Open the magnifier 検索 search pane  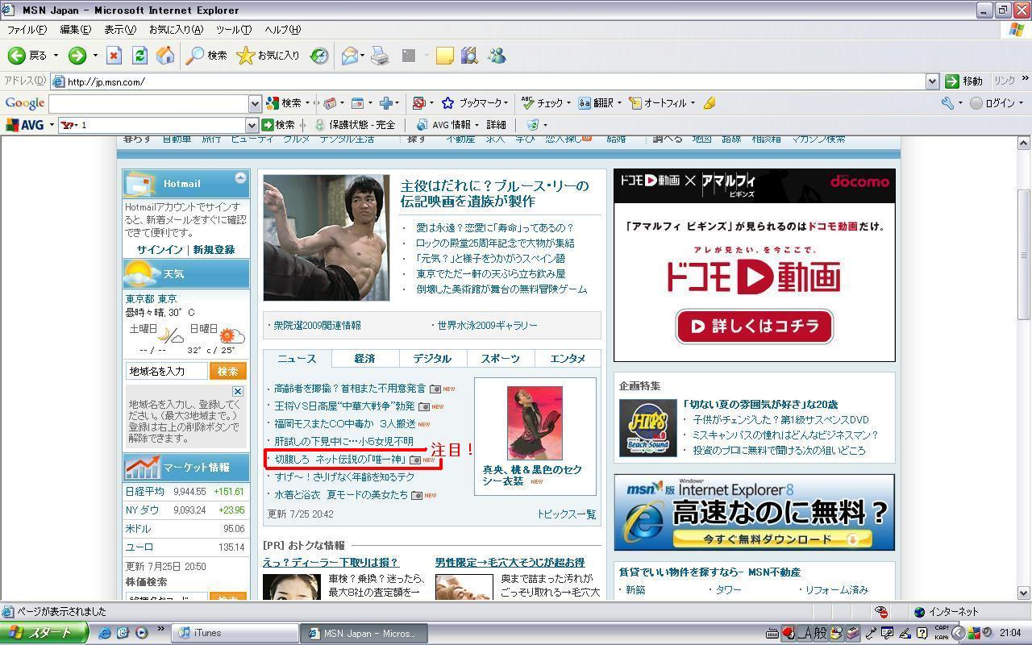pyautogui.click(x=206, y=56)
